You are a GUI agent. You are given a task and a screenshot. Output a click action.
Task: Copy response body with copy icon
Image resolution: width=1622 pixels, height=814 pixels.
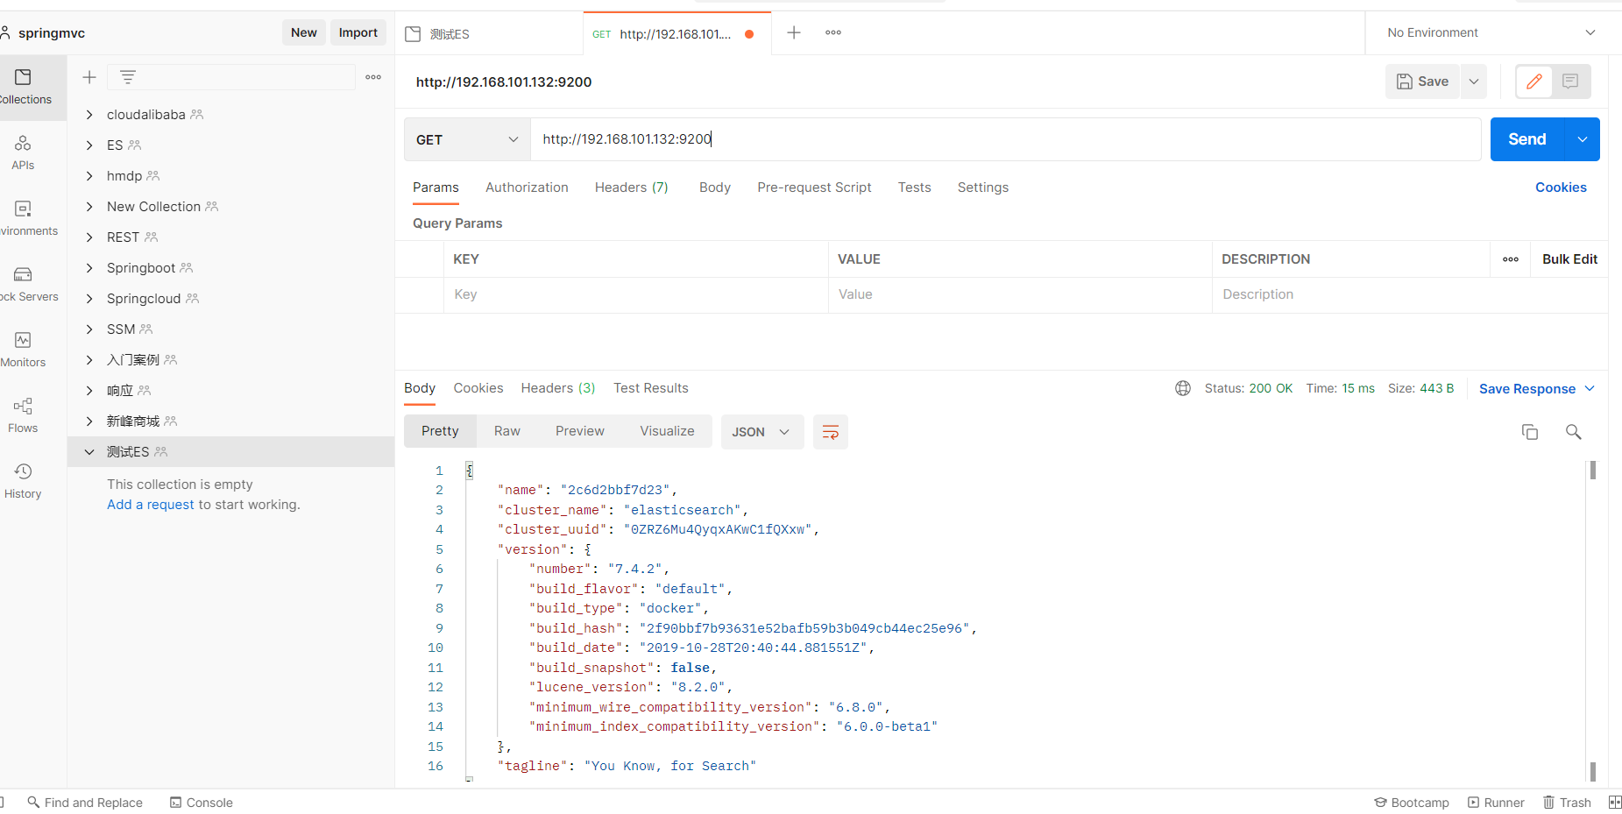1530,432
